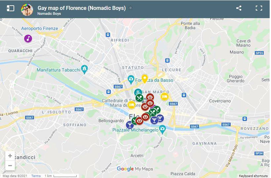
Task: Click train station icon left of SS67 badge
Action: [x=108, y=92]
